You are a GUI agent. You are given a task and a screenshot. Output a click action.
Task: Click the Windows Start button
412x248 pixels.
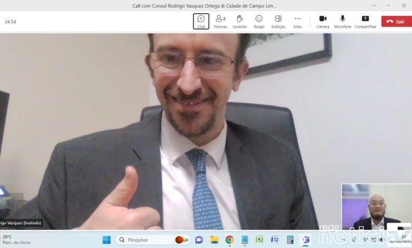coord(106,240)
